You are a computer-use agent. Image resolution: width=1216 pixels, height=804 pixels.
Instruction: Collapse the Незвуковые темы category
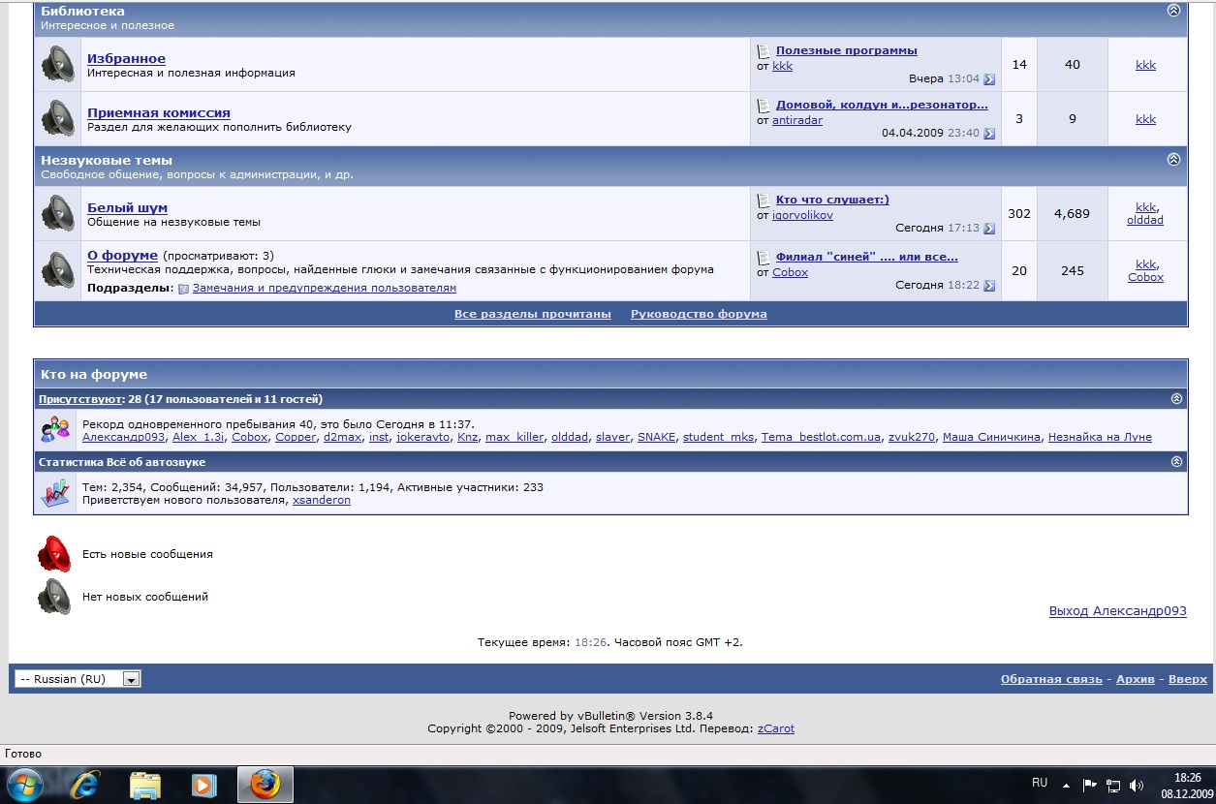coord(1173,160)
